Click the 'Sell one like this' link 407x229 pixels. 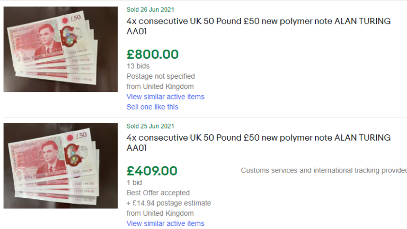(x=152, y=107)
